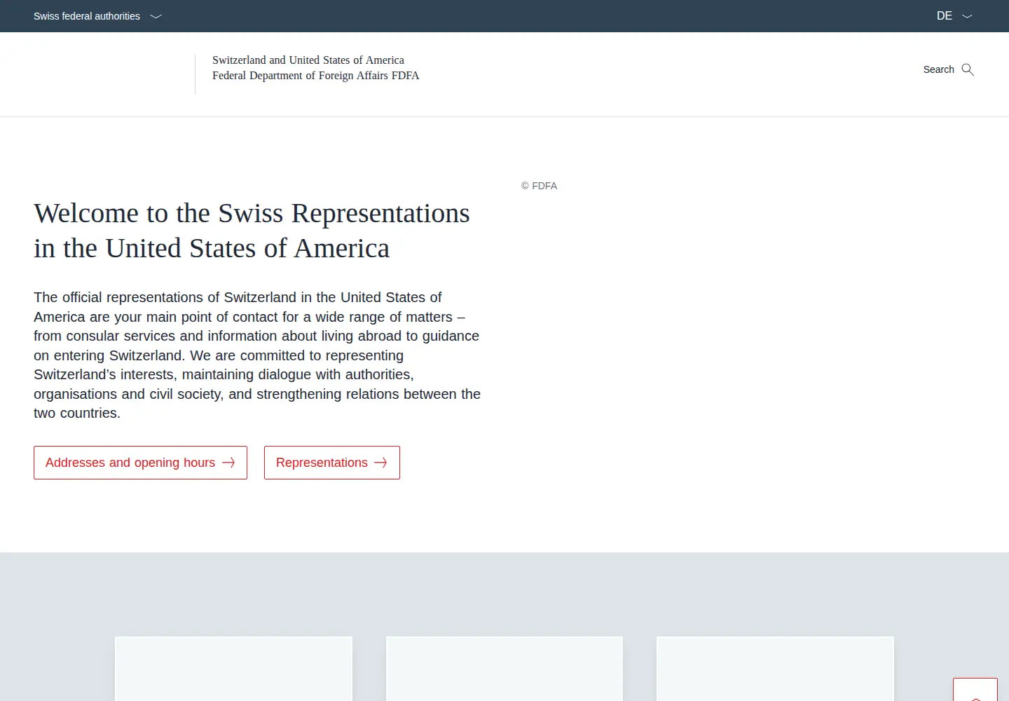Expand the Swiss federal authorities dropdown
The height and width of the screenshot is (701, 1009).
point(97,16)
